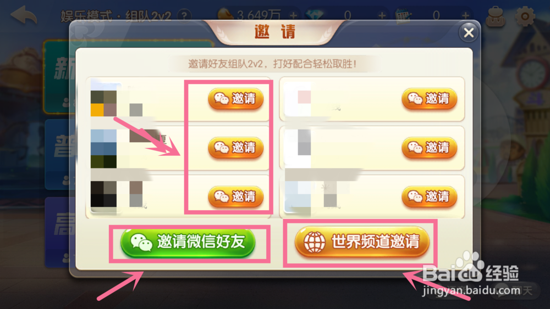This screenshot has height=309, width=550.
Task: Invite the first friend in left column
Action: click(236, 99)
